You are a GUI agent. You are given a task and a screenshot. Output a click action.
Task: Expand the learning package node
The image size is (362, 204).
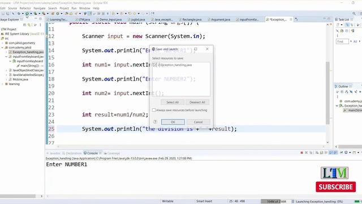2,84
